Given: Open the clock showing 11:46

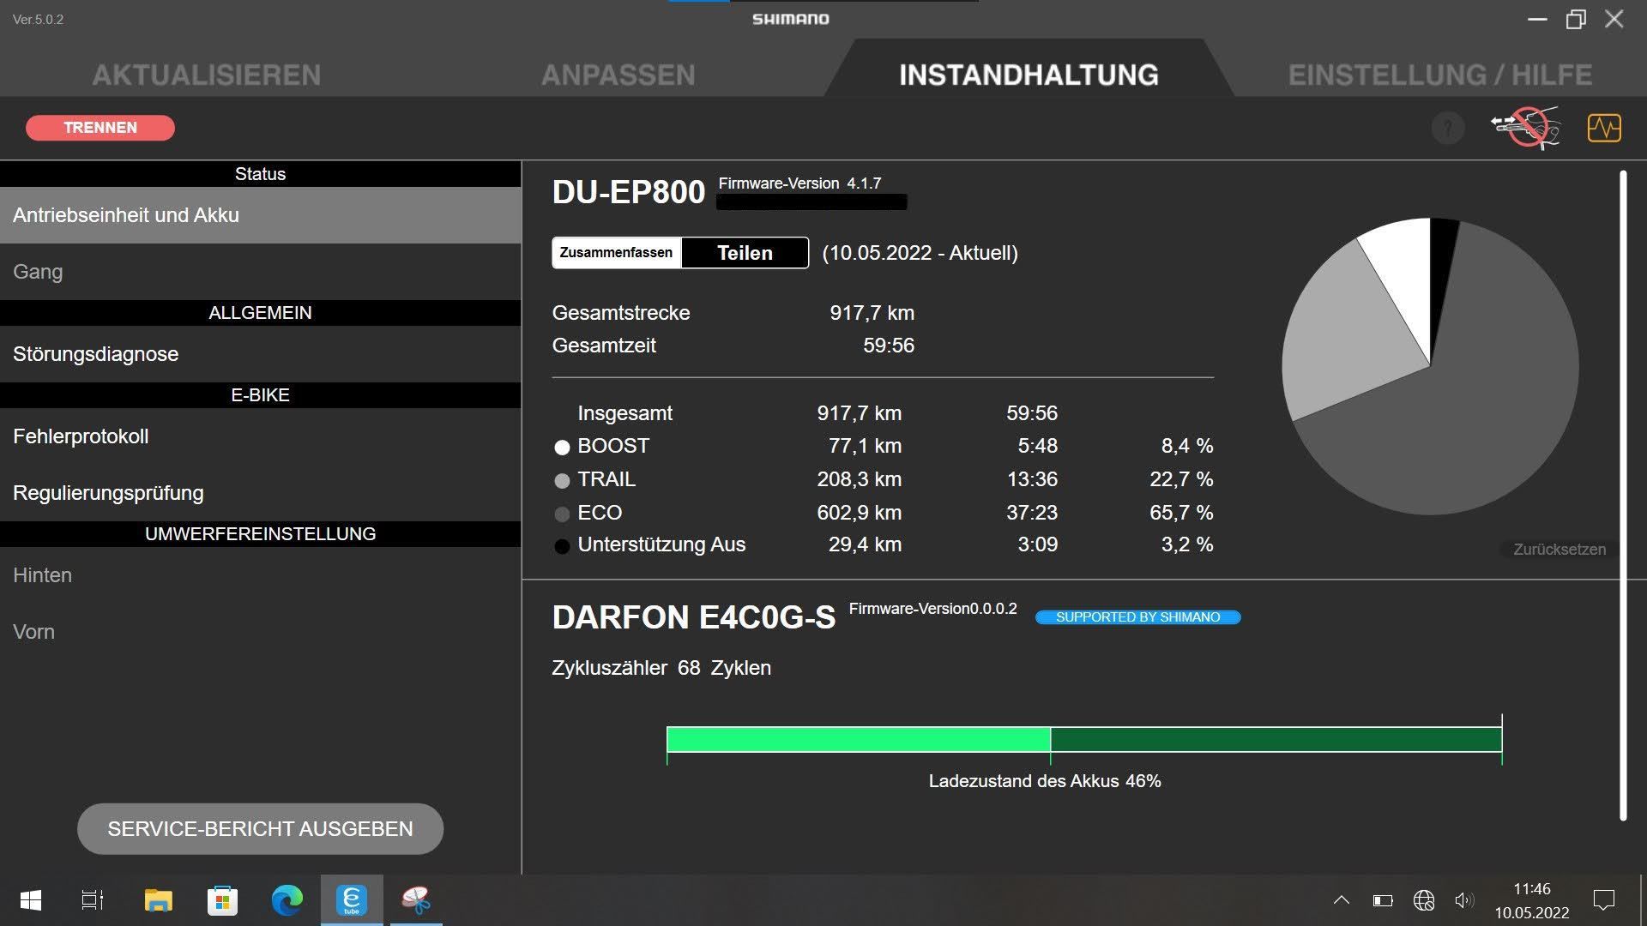Looking at the screenshot, I should point(1532,889).
